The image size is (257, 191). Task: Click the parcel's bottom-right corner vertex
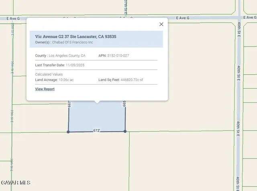[125, 131]
